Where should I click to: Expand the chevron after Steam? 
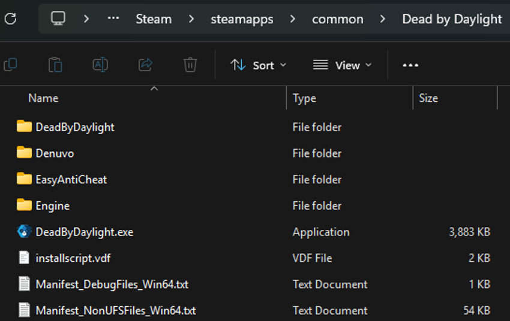(191, 19)
